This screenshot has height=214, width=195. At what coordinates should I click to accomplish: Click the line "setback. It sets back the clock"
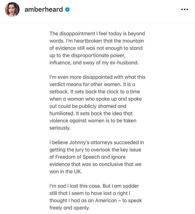point(95,92)
